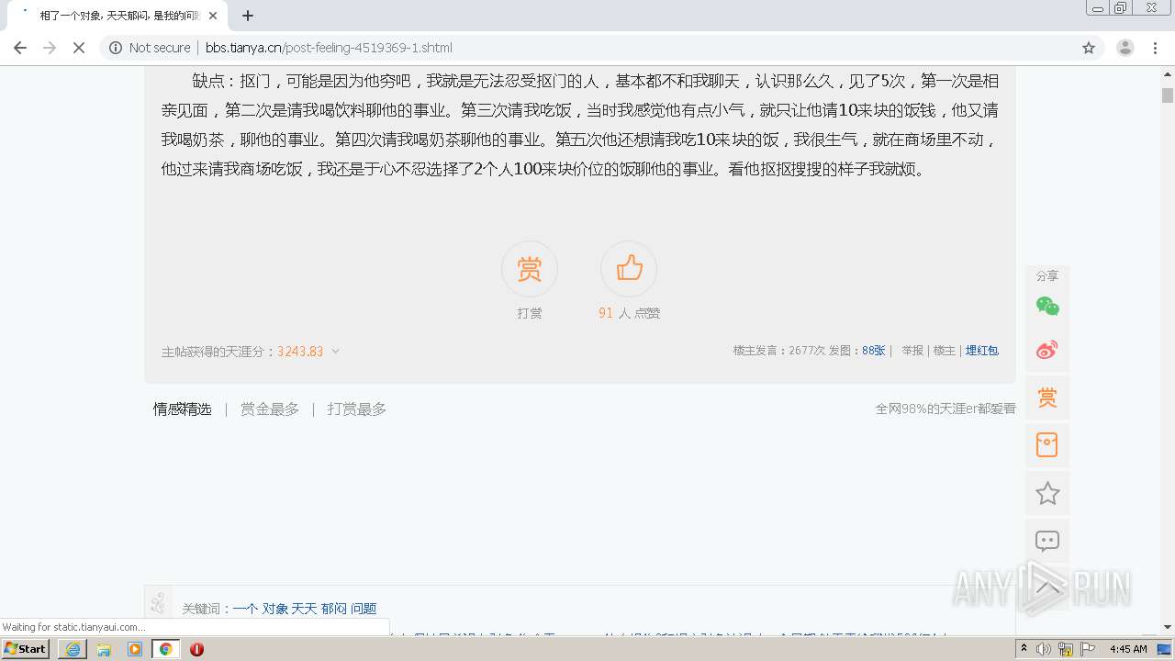Launch Internet Explorer from taskbar
The image size is (1175, 661).
pyautogui.click(x=73, y=649)
